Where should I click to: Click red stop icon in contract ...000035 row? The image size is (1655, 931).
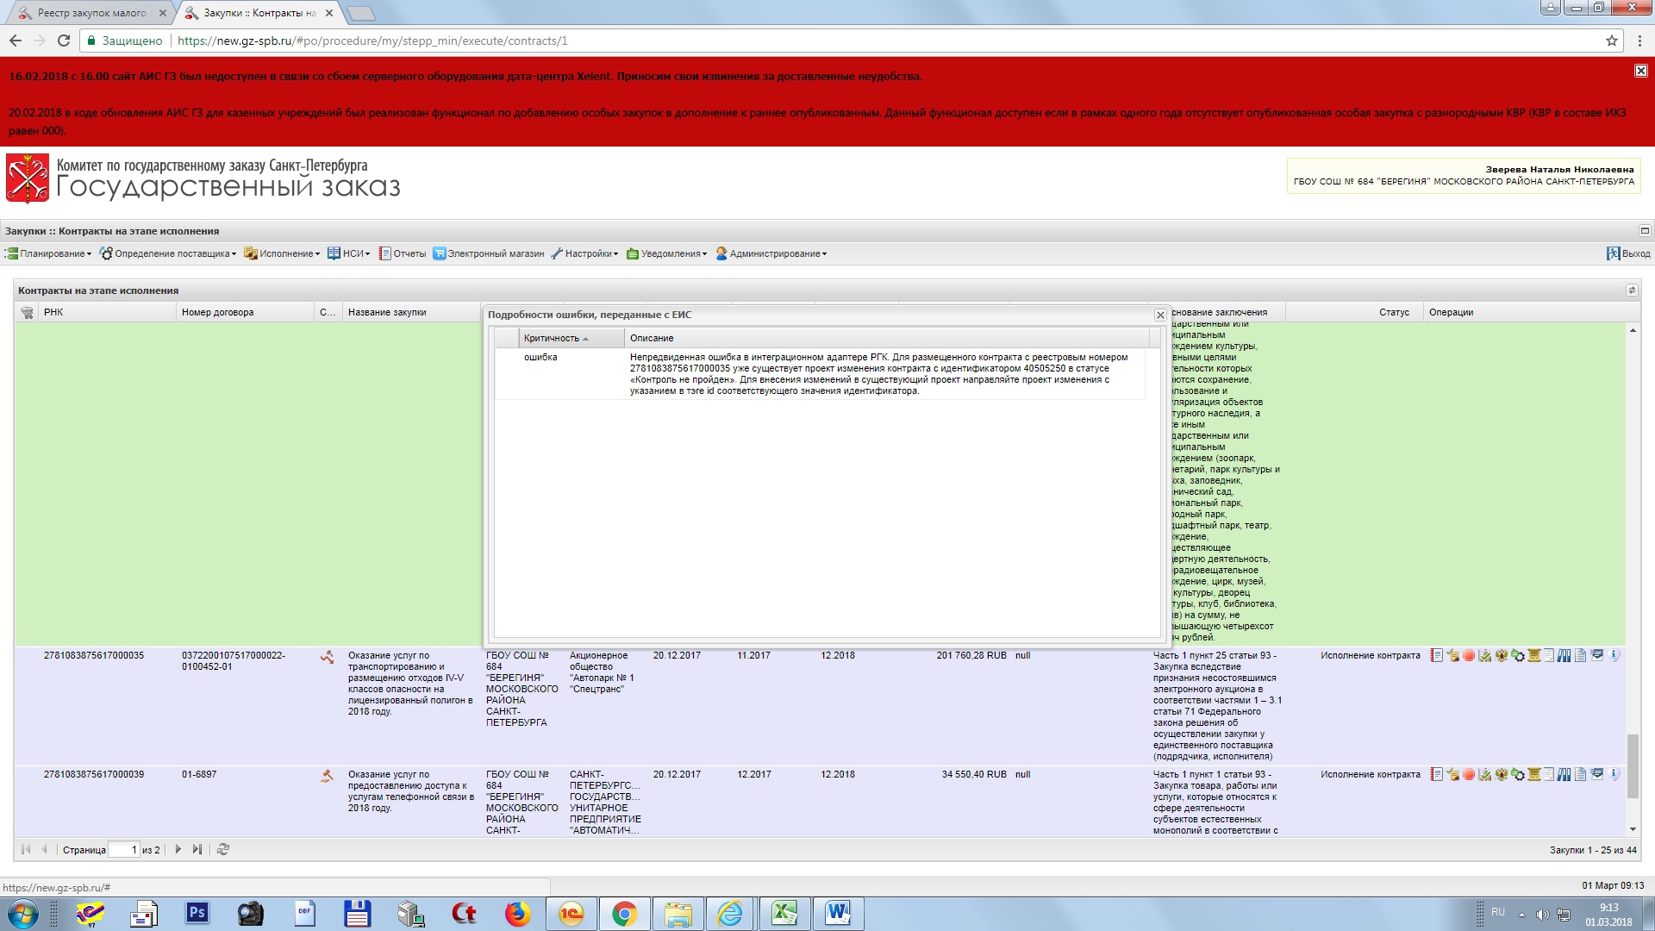pos(1469,655)
